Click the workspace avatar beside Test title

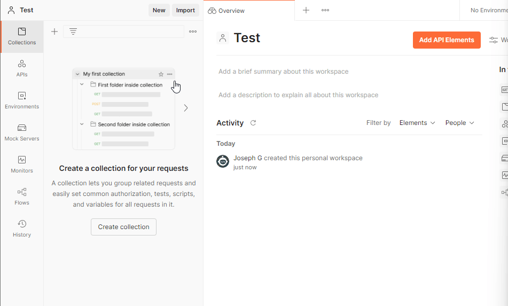tap(223, 38)
